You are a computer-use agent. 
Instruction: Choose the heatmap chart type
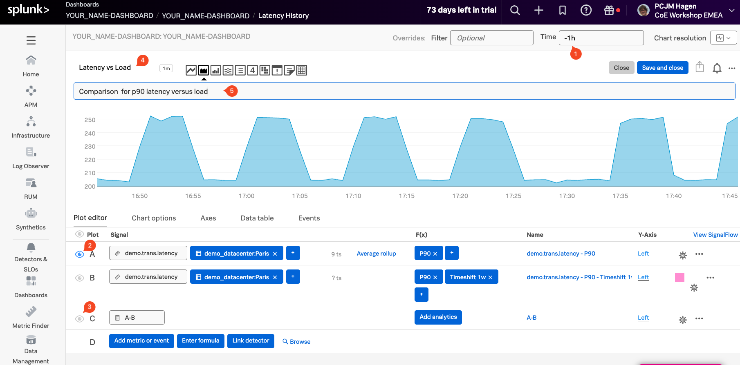265,70
